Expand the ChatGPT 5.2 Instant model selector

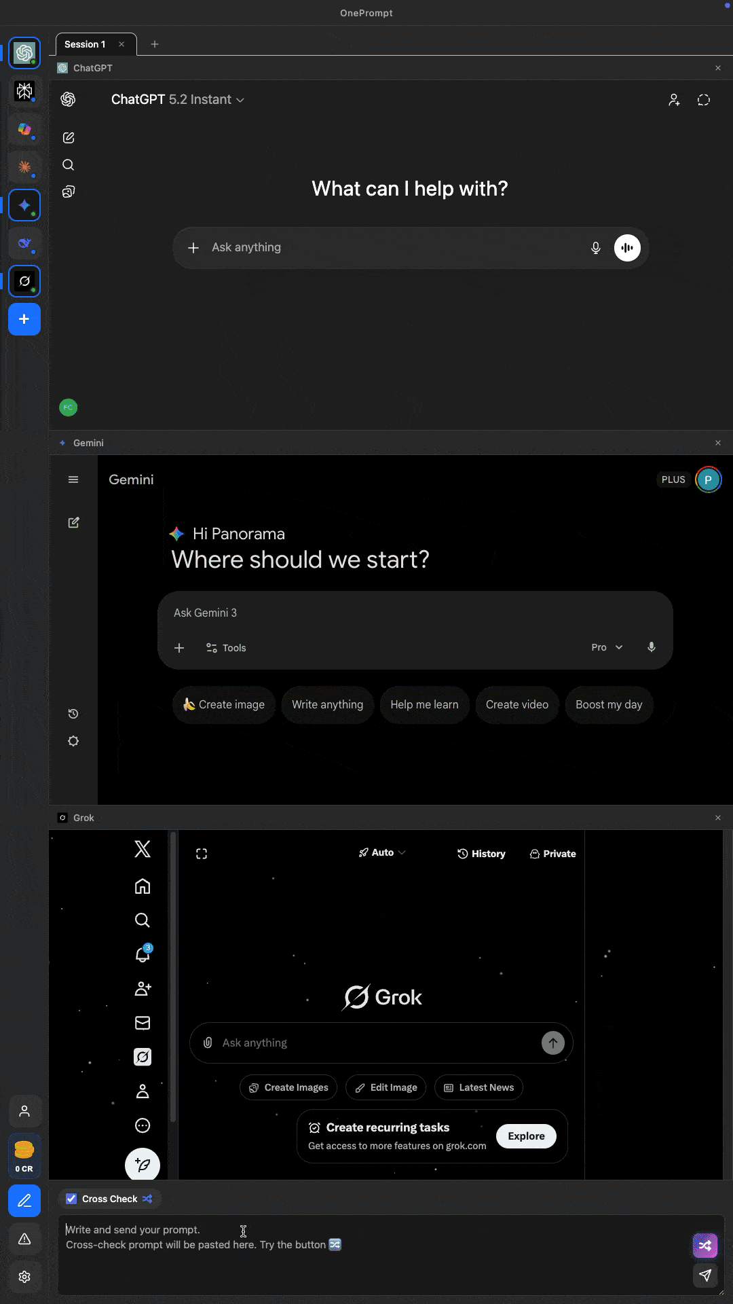pos(178,100)
